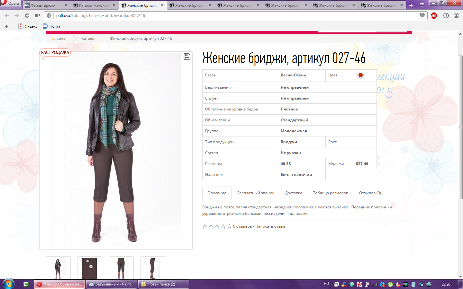Select the model number 027-46 cell
This screenshot has height=289, width=463.
[365, 164]
